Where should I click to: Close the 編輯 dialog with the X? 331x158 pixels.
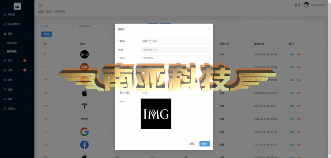(x=208, y=29)
